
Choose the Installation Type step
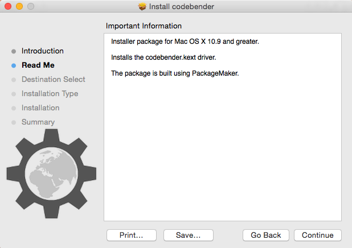pos(50,93)
